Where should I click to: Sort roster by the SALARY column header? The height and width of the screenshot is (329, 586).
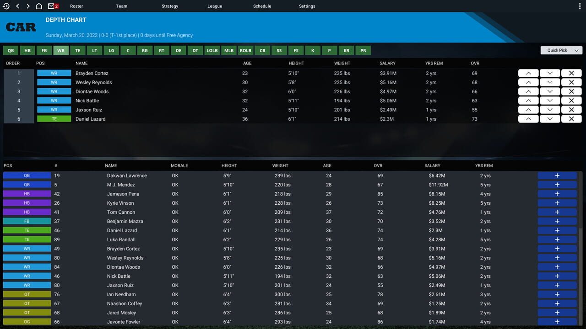432,165
